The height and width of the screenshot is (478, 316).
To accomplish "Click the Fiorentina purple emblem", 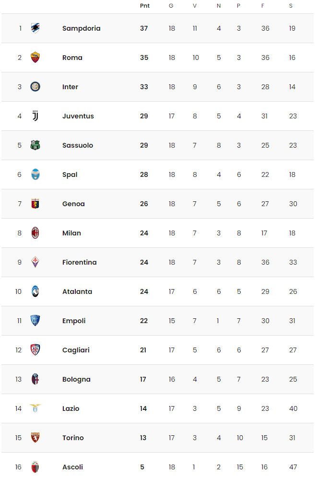I will click(35, 262).
